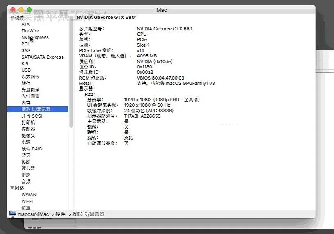Select 位置 under the network section
The height and width of the screenshot is (234, 334).
(26, 208)
